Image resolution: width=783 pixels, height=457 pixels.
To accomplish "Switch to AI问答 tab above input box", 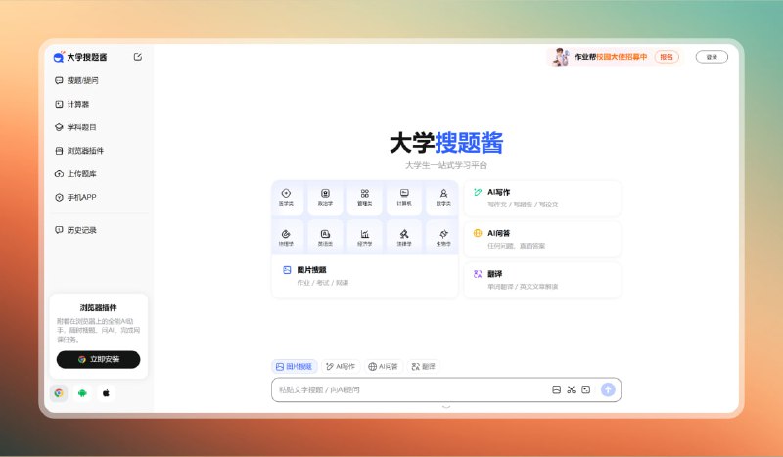I will (384, 367).
